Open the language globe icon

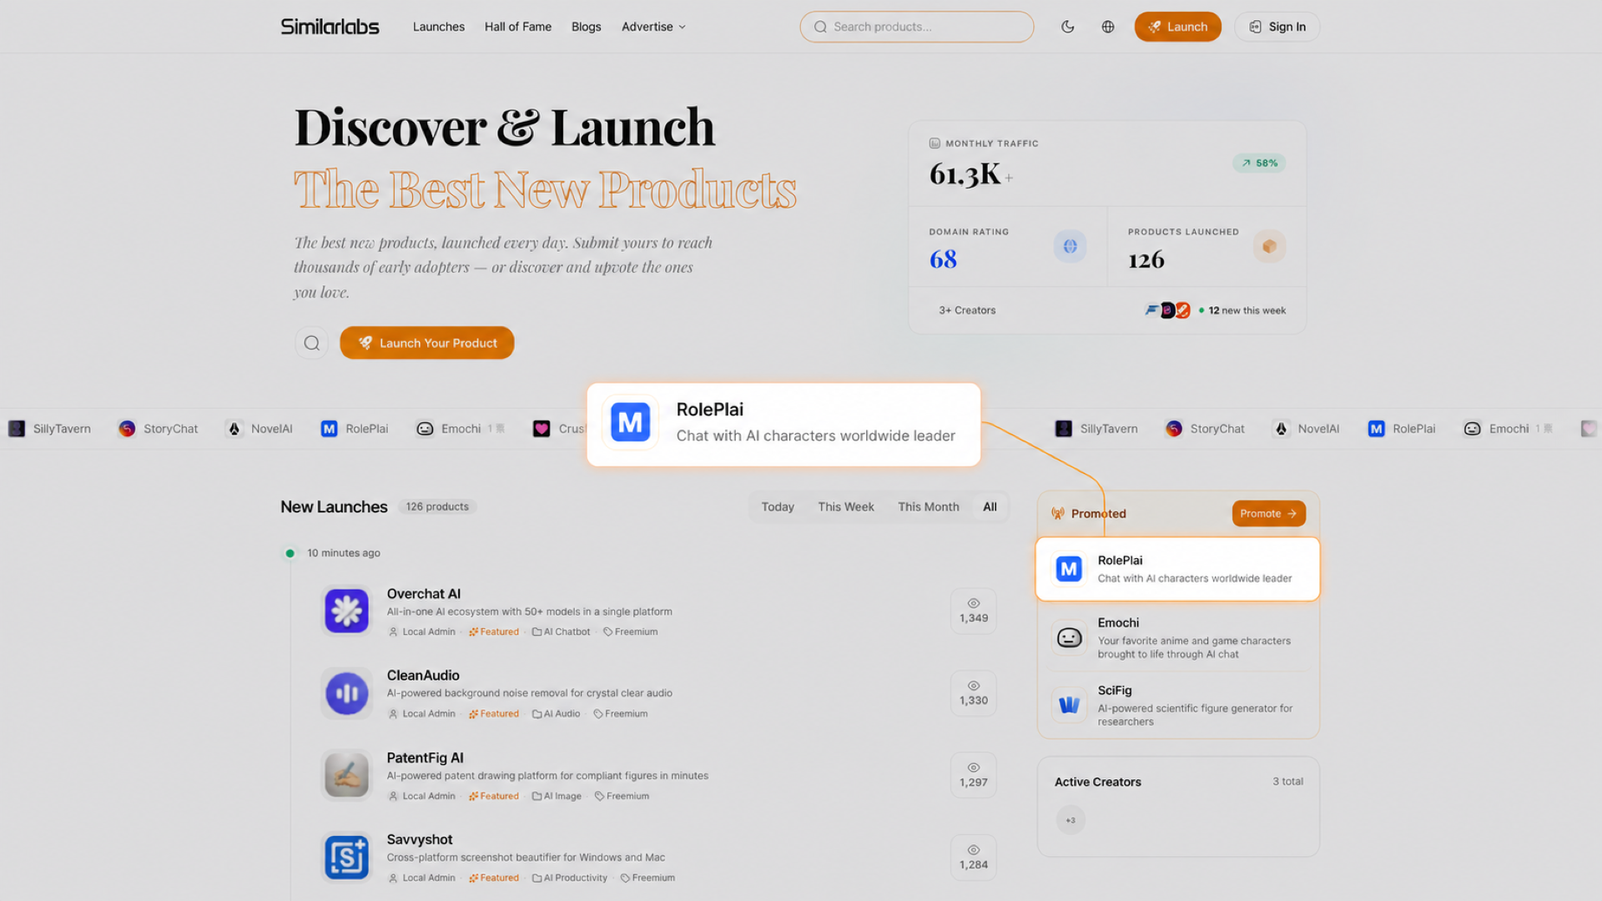1107,27
